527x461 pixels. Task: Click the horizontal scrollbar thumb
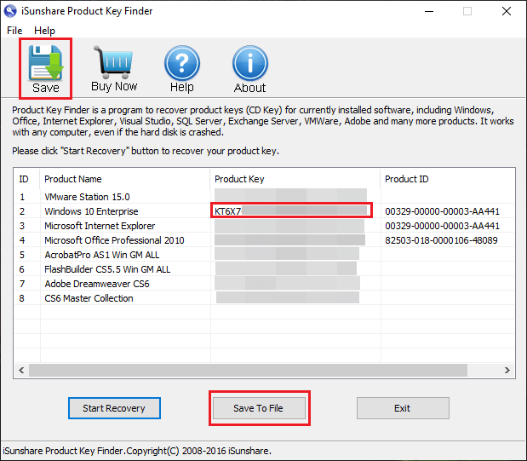tap(248, 370)
